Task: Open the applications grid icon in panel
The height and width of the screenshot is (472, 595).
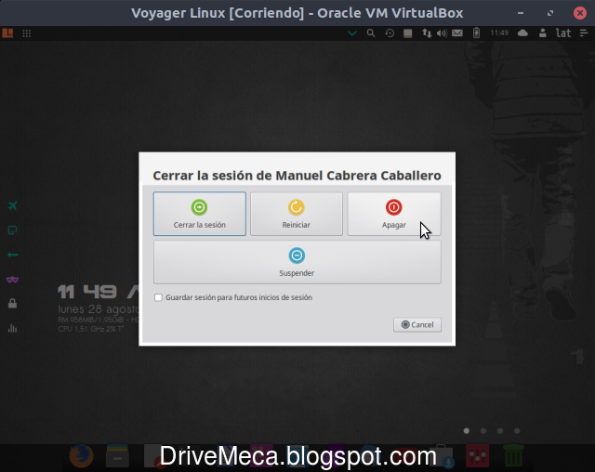Action: [x=27, y=33]
